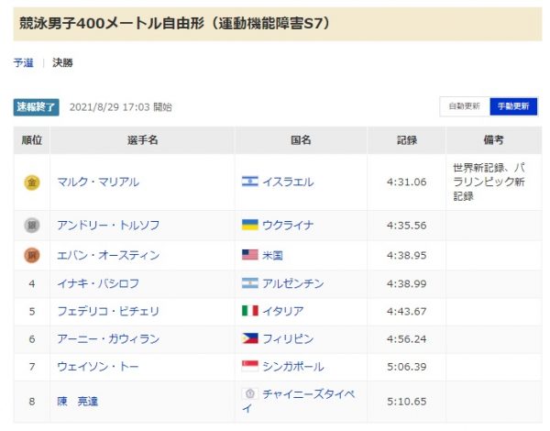Click the Philippines flag icon

pyautogui.click(x=249, y=338)
